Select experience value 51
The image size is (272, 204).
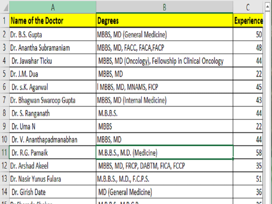coord(248,179)
